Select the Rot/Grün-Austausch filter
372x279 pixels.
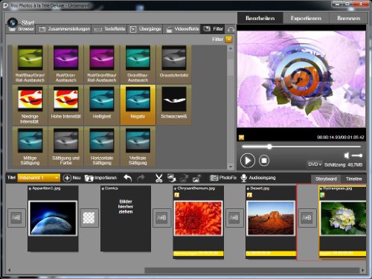[x=66, y=64]
